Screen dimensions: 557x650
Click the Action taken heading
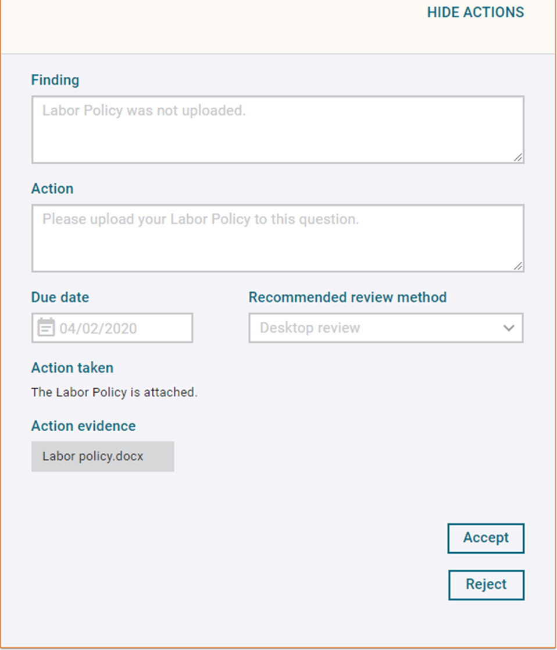click(72, 368)
